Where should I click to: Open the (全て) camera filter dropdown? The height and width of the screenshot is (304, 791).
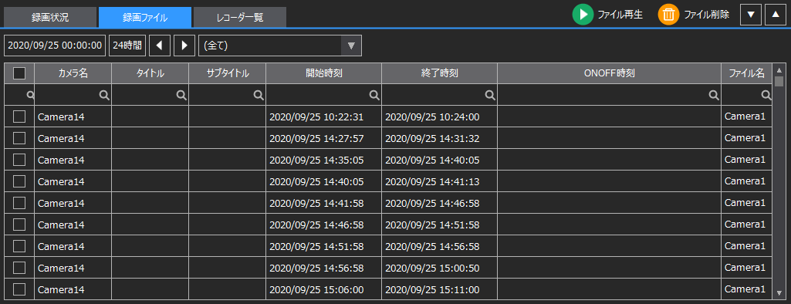click(280, 46)
